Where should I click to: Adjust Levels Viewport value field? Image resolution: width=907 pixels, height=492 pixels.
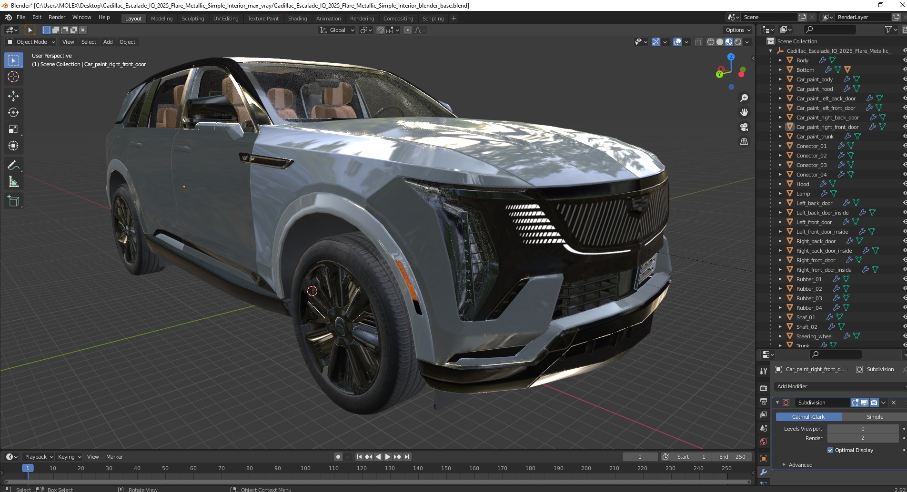pos(863,429)
